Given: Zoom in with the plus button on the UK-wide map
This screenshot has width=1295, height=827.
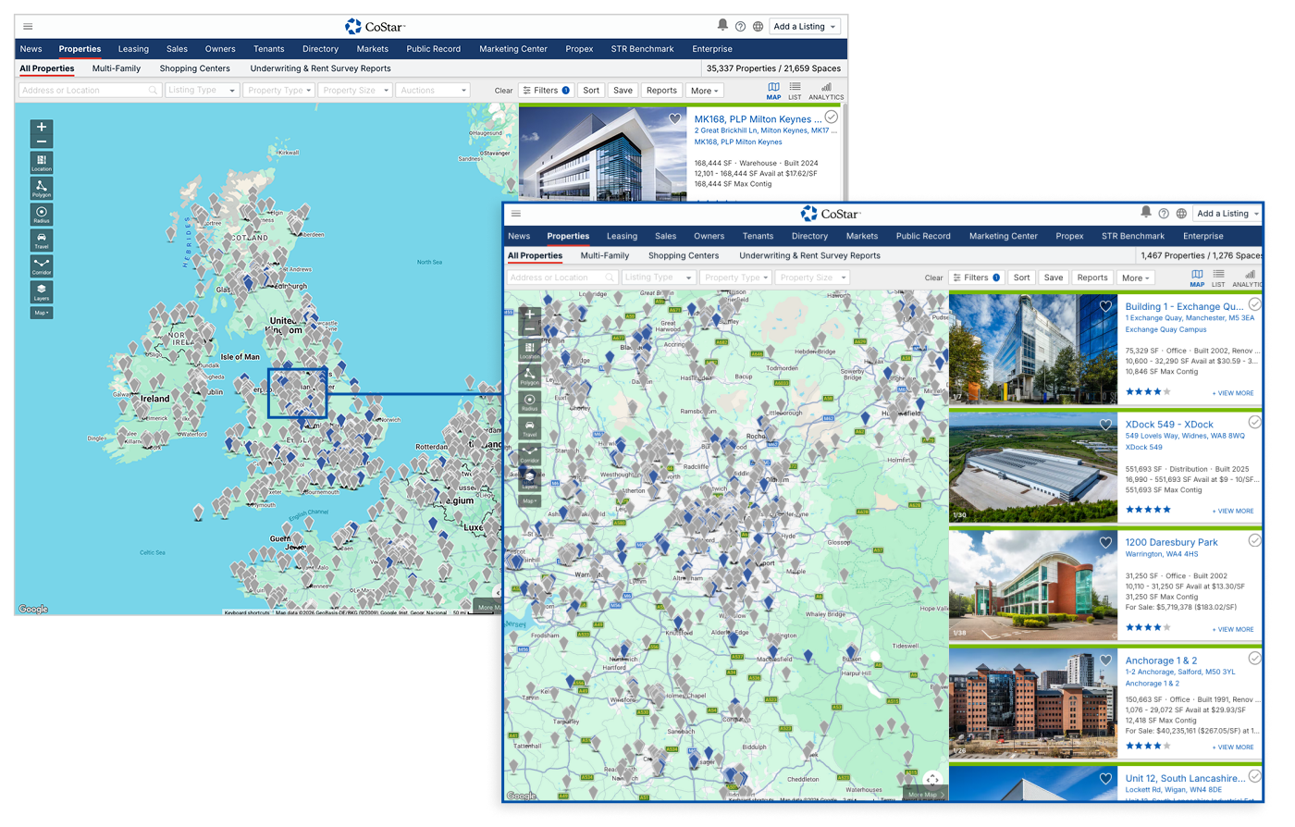Looking at the screenshot, I should pos(42,127).
